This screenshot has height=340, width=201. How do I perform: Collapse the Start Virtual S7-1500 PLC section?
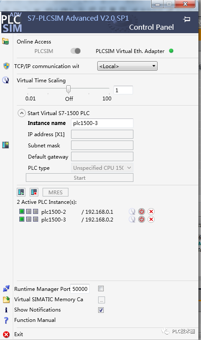pos(22,113)
